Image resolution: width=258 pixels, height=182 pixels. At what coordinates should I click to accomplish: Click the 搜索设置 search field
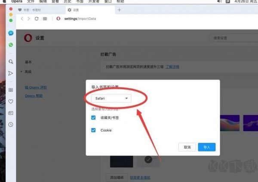click(x=233, y=38)
